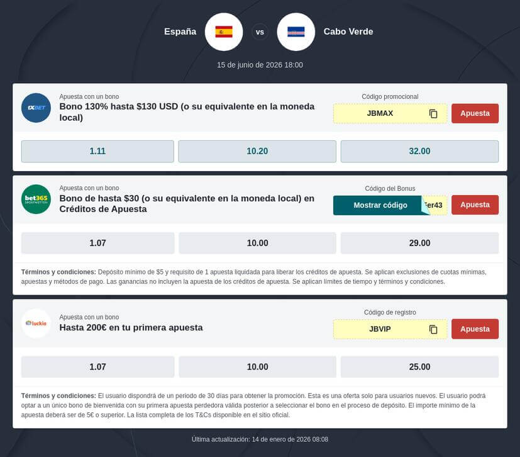Click the vs badge between teams
This screenshot has width=520, height=457.
(x=260, y=31)
